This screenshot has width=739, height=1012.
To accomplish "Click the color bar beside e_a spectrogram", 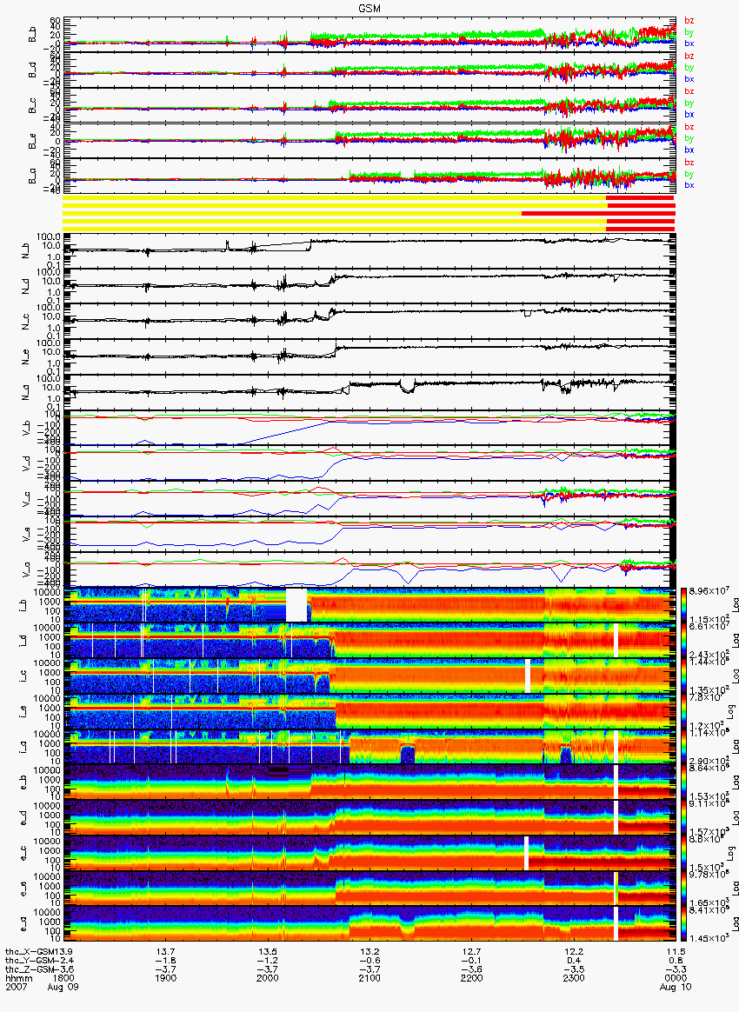I will [683, 925].
